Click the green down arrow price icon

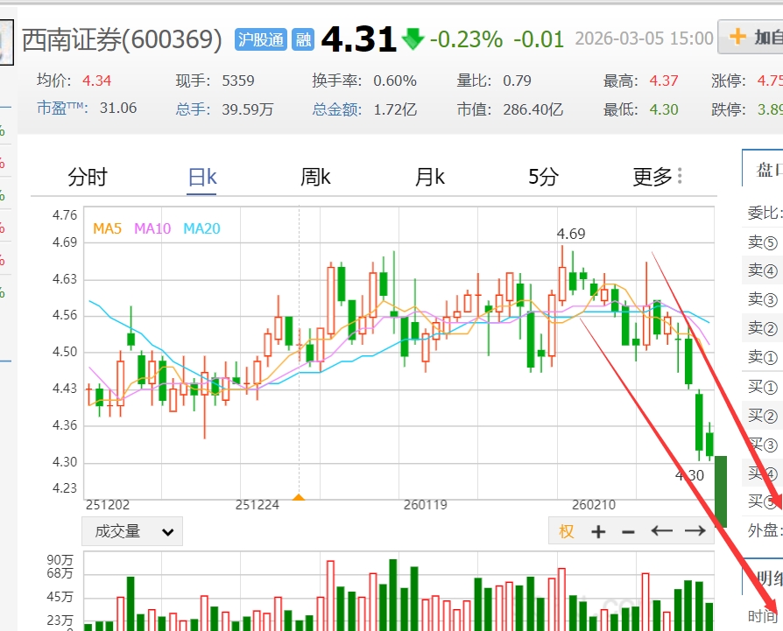[x=413, y=39]
